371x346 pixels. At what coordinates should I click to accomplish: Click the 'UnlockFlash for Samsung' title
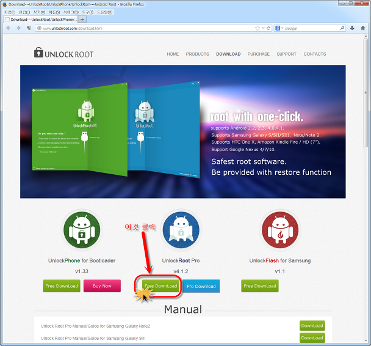point(280,260)
